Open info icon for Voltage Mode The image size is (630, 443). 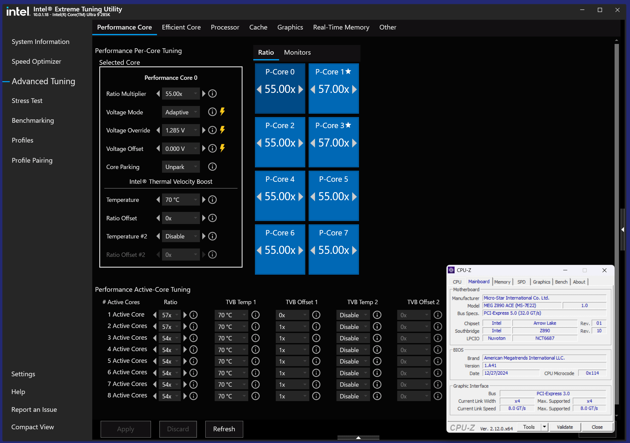click(212, 112)
